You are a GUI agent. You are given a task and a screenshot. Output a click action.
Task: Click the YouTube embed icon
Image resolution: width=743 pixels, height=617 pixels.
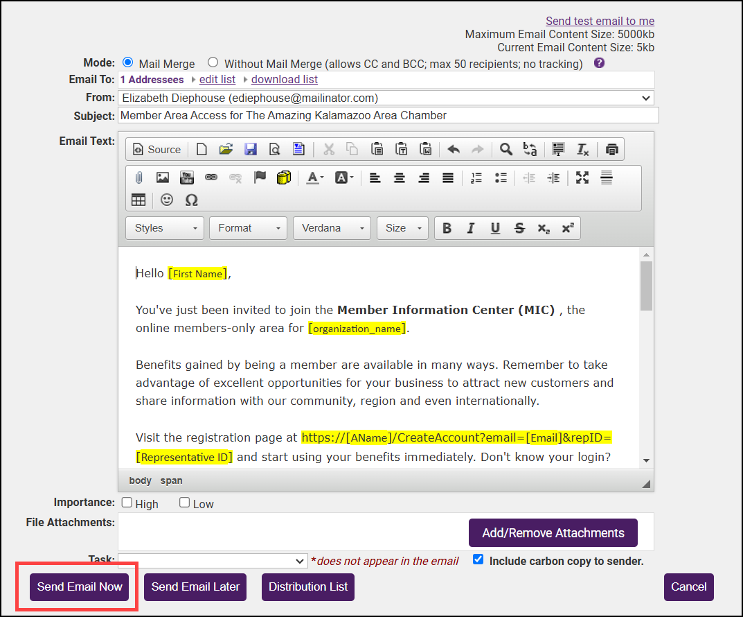[x=187, y=177]
